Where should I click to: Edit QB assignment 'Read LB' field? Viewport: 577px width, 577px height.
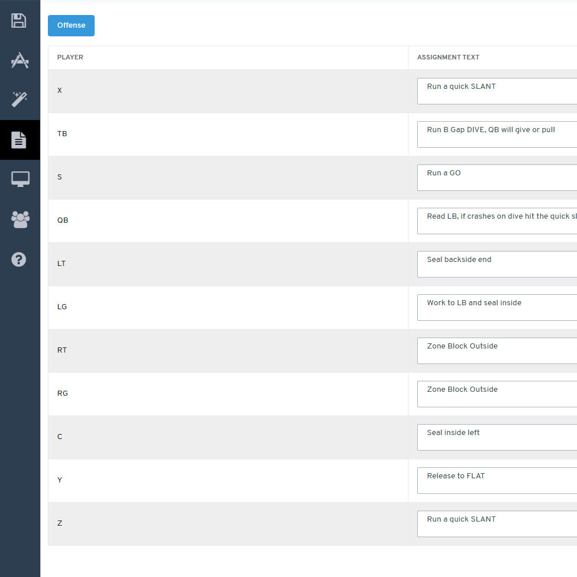pyautogui.click(x=497, y=221)
